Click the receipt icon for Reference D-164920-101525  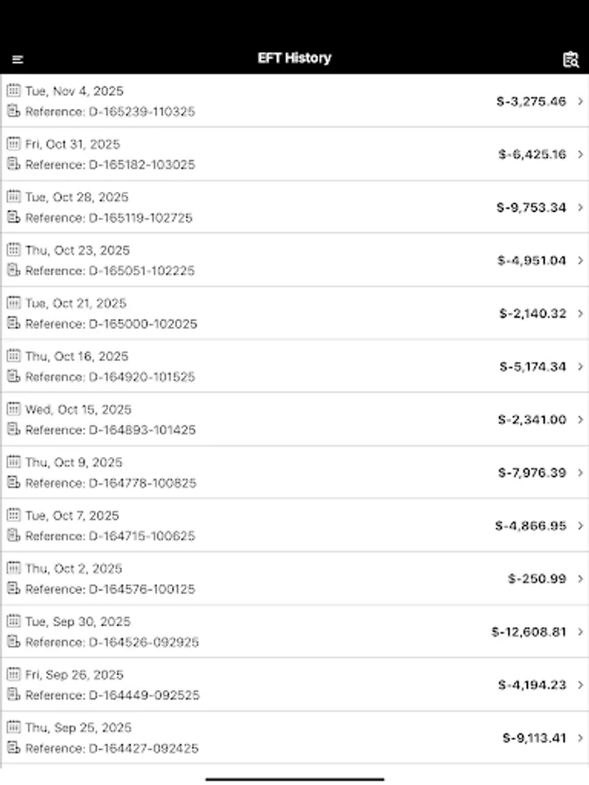tap(13, 377)
